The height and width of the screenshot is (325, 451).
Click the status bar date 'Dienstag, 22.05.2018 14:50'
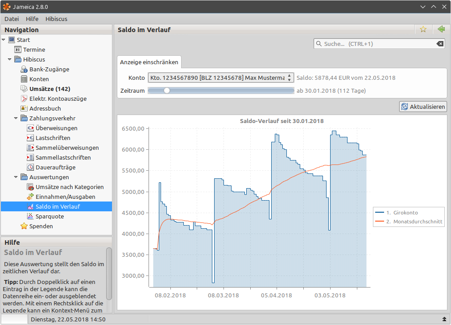[68, 319]
